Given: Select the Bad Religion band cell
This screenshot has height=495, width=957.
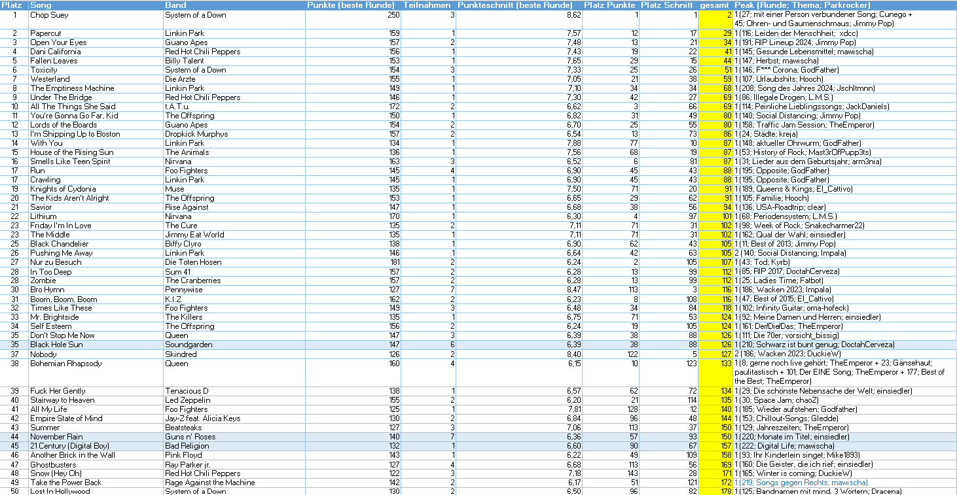Looking at the screenshot, I should pos(187,446).
